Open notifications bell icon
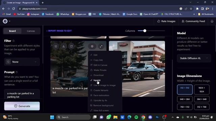The height and width of the screenshot is (121, 216). coord(212,21)
